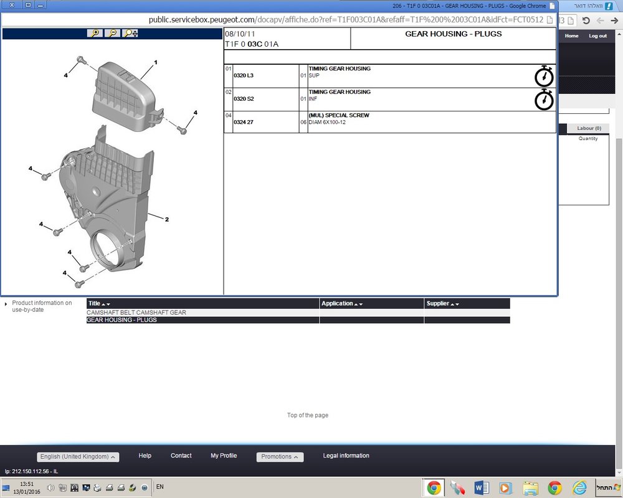The image size is (623, 498).
Task: Select part number 0324 27
Action: tap(244, 122)
